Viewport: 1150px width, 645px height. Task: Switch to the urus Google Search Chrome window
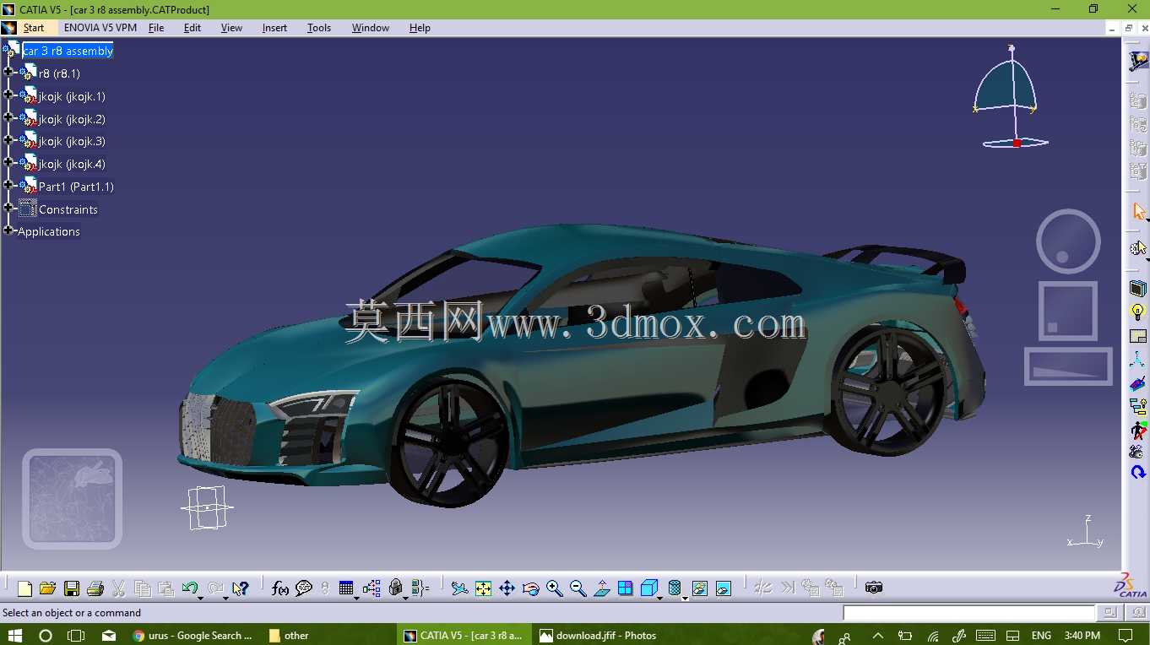[193, 636]
